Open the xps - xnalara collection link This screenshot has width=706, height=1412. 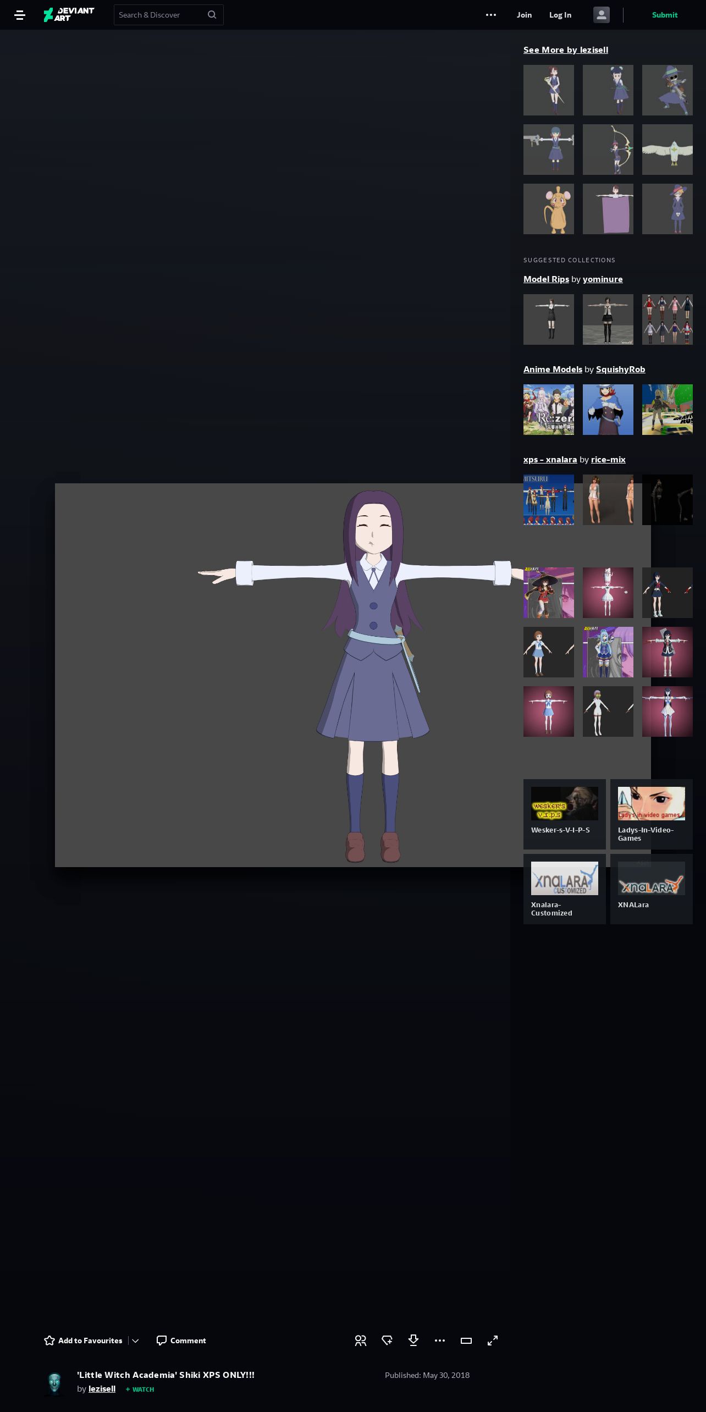(550, 459)
